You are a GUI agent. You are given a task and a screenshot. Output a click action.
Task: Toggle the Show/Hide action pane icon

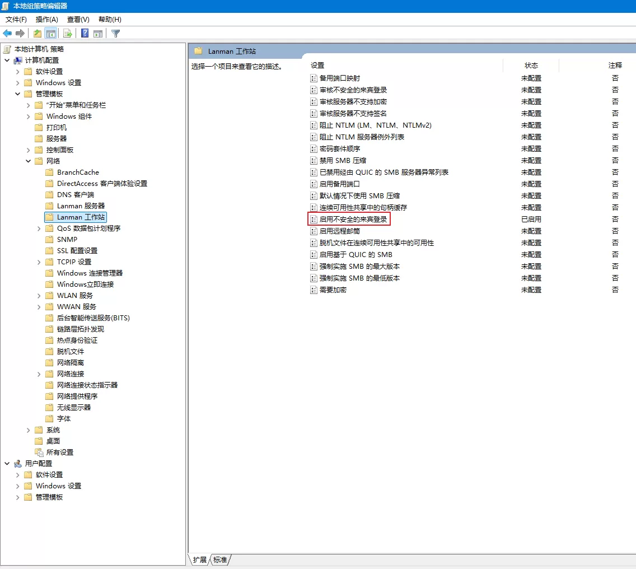(98, 33)
